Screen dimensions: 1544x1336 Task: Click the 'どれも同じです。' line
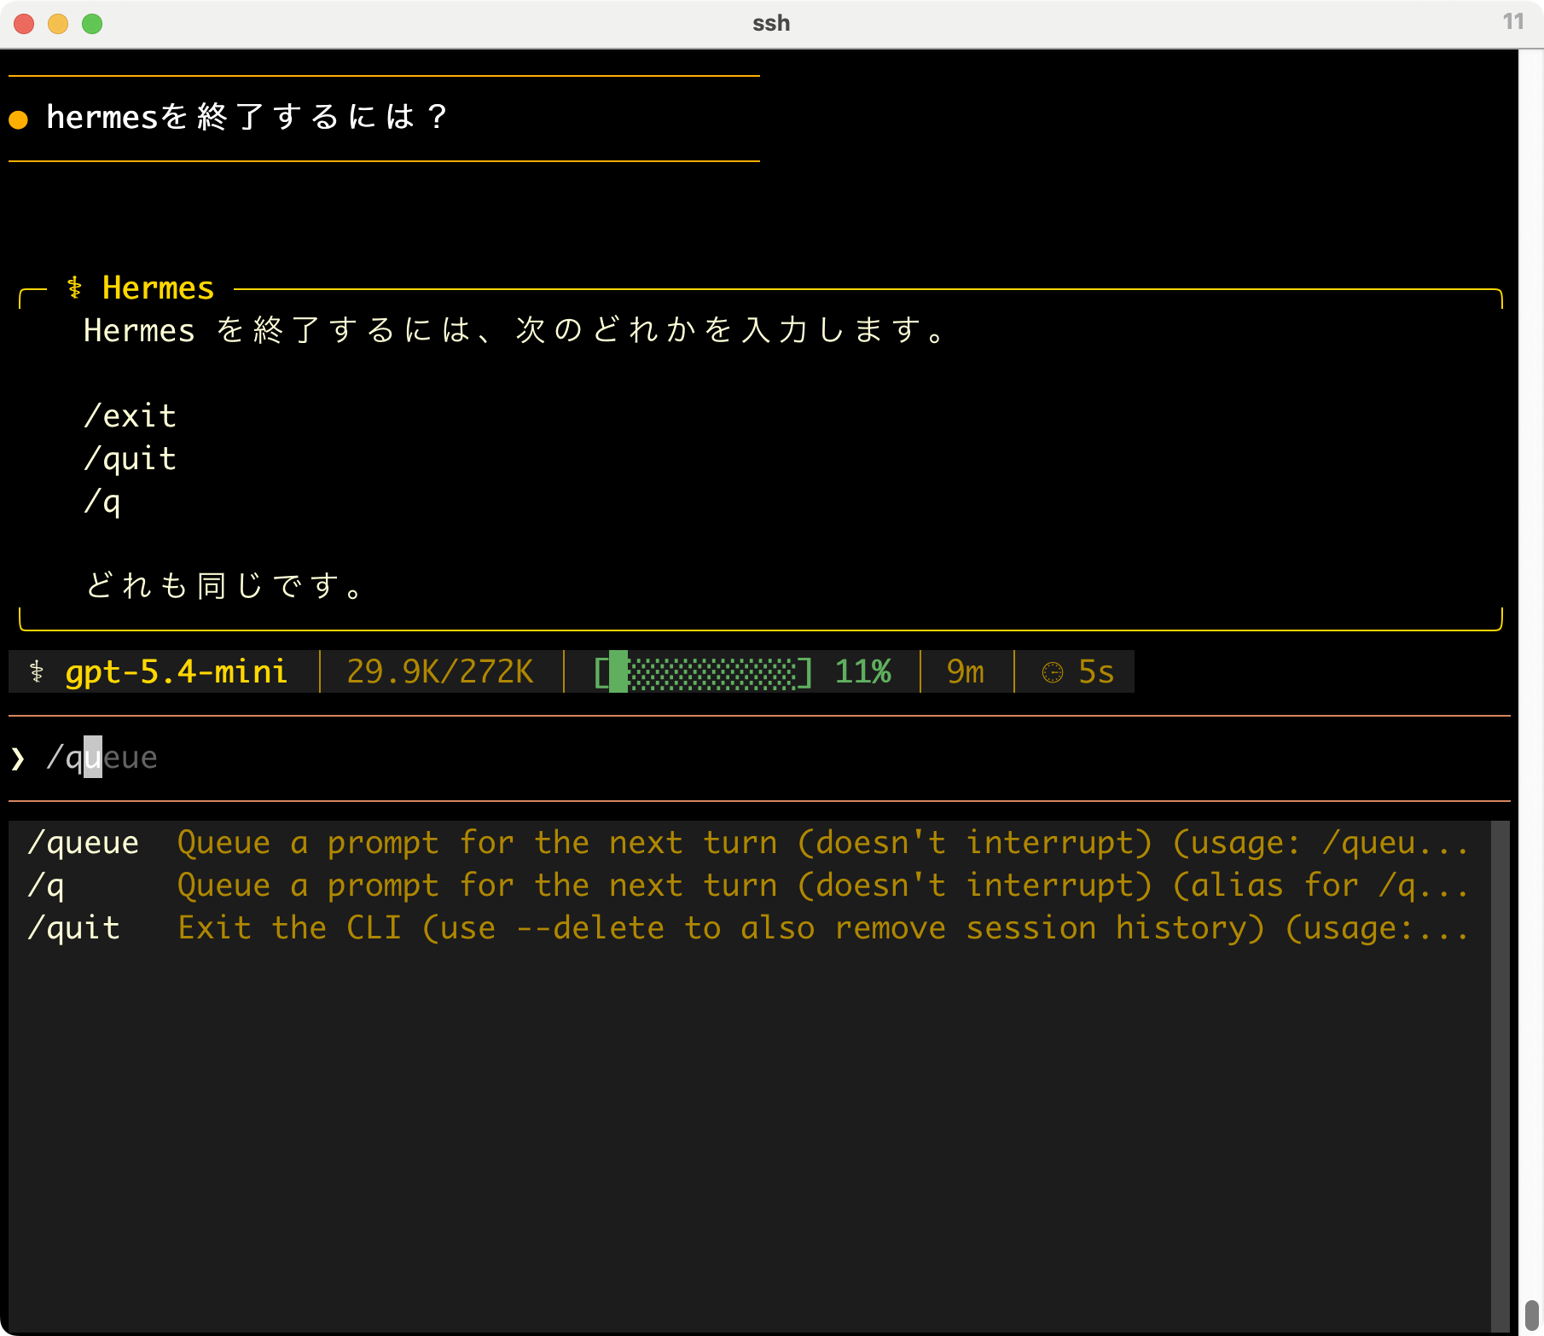[x=227, y=587]
